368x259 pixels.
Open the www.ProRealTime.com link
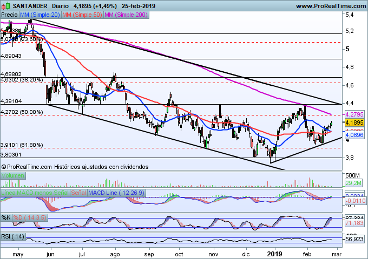(x=331, y=6)
